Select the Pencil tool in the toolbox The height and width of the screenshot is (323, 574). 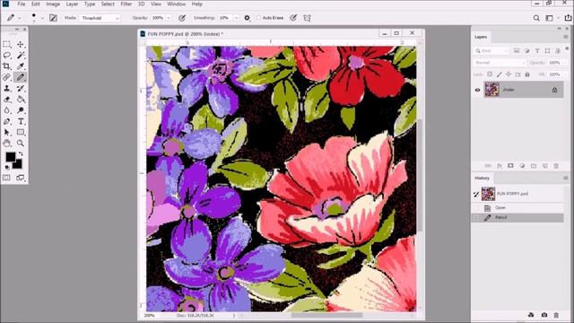point(21,77)
